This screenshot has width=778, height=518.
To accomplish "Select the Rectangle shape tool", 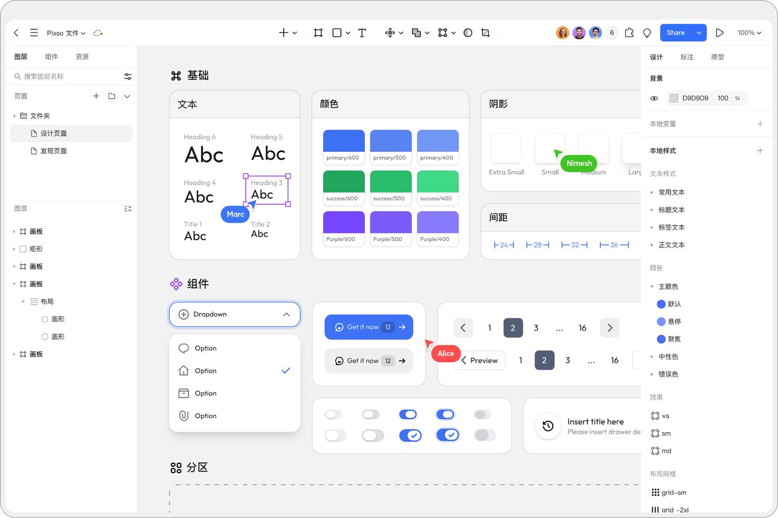I will point(337,33).
